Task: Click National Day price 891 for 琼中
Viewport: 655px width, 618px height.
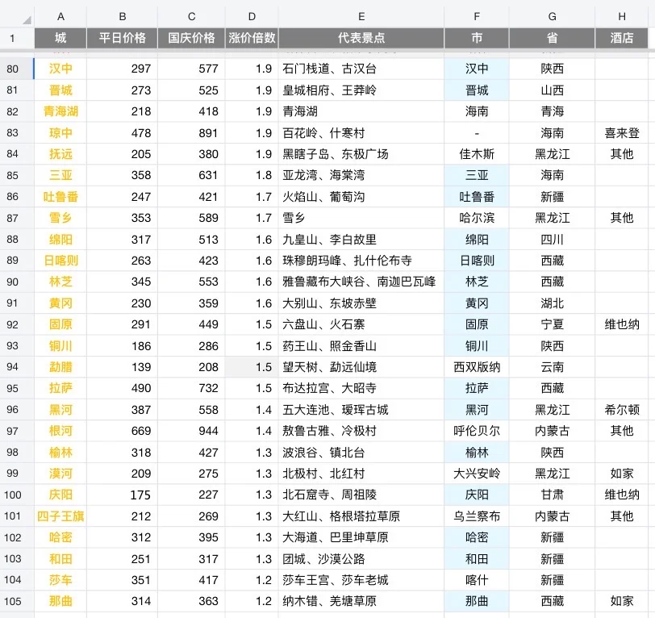Action: (192, 133)
